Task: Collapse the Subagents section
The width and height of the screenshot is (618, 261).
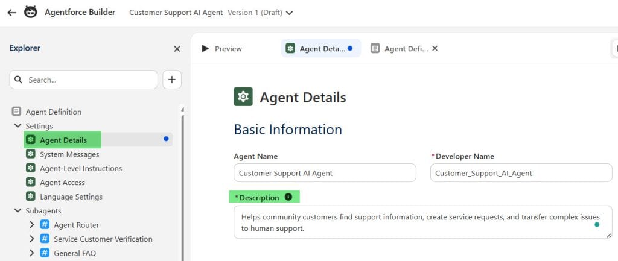Action: 18,210
